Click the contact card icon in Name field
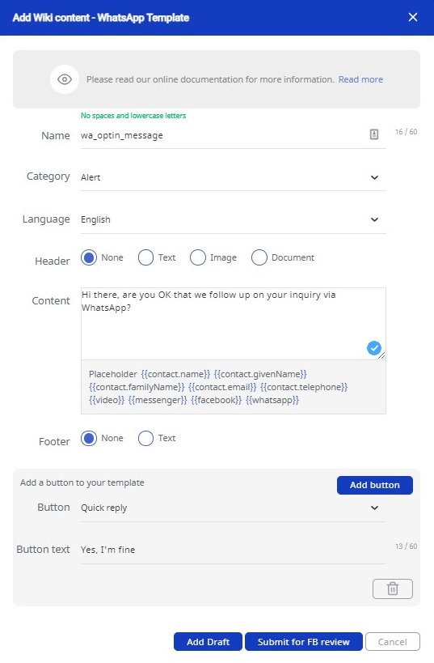434x663 pixels. pos(374,134)
